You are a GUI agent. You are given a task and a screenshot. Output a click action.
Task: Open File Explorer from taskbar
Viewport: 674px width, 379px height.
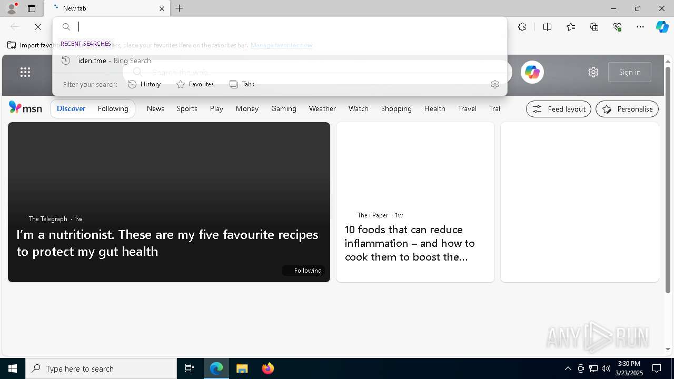click(x=242, y=368)
